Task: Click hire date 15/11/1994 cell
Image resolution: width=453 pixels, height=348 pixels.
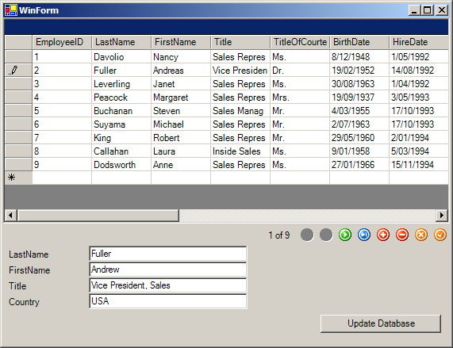Action: (419, 164)
